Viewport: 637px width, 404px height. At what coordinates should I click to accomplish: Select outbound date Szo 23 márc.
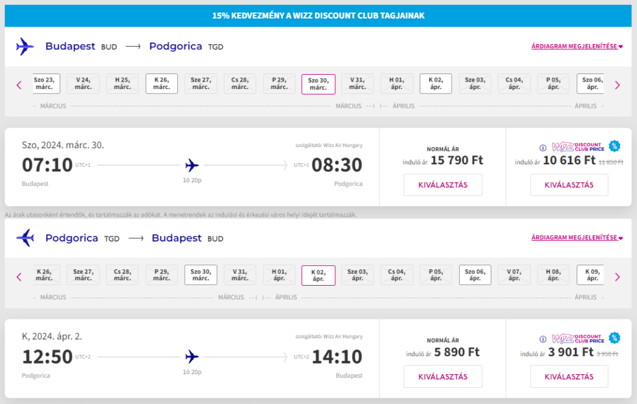tap(45, 84)
